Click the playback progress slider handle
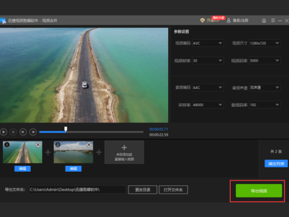Image resolution: width=289 pixels, height=217 pixels. pos(66,129)
